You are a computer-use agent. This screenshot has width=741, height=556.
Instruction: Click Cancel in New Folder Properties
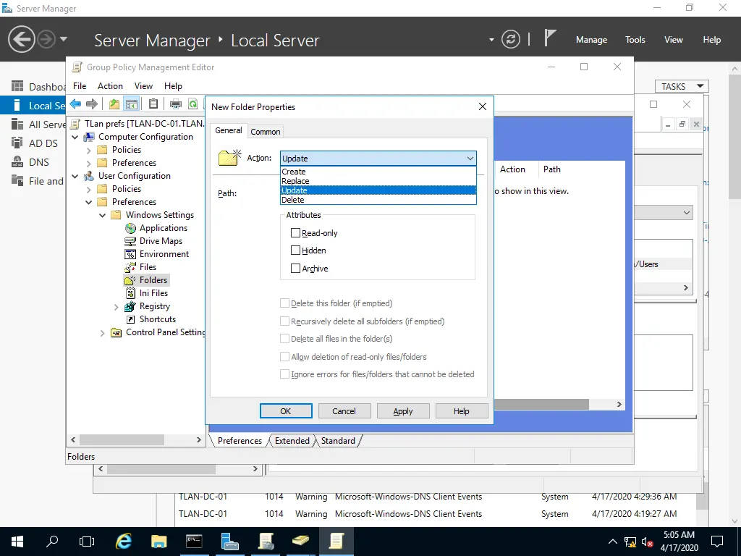pyautogui.click(x=344, y=411)
